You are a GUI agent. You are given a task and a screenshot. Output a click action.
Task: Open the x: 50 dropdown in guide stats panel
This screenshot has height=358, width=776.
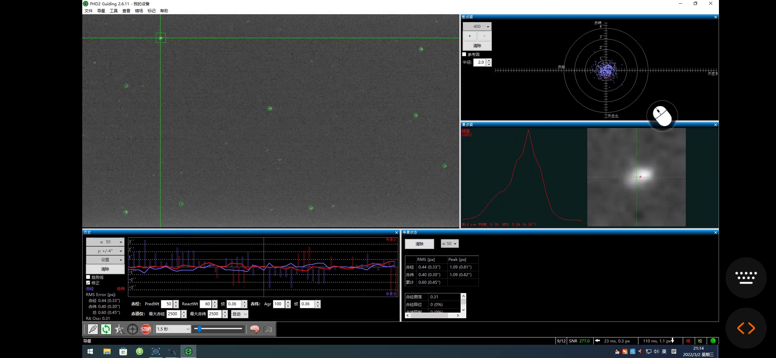tap(450, 244)
